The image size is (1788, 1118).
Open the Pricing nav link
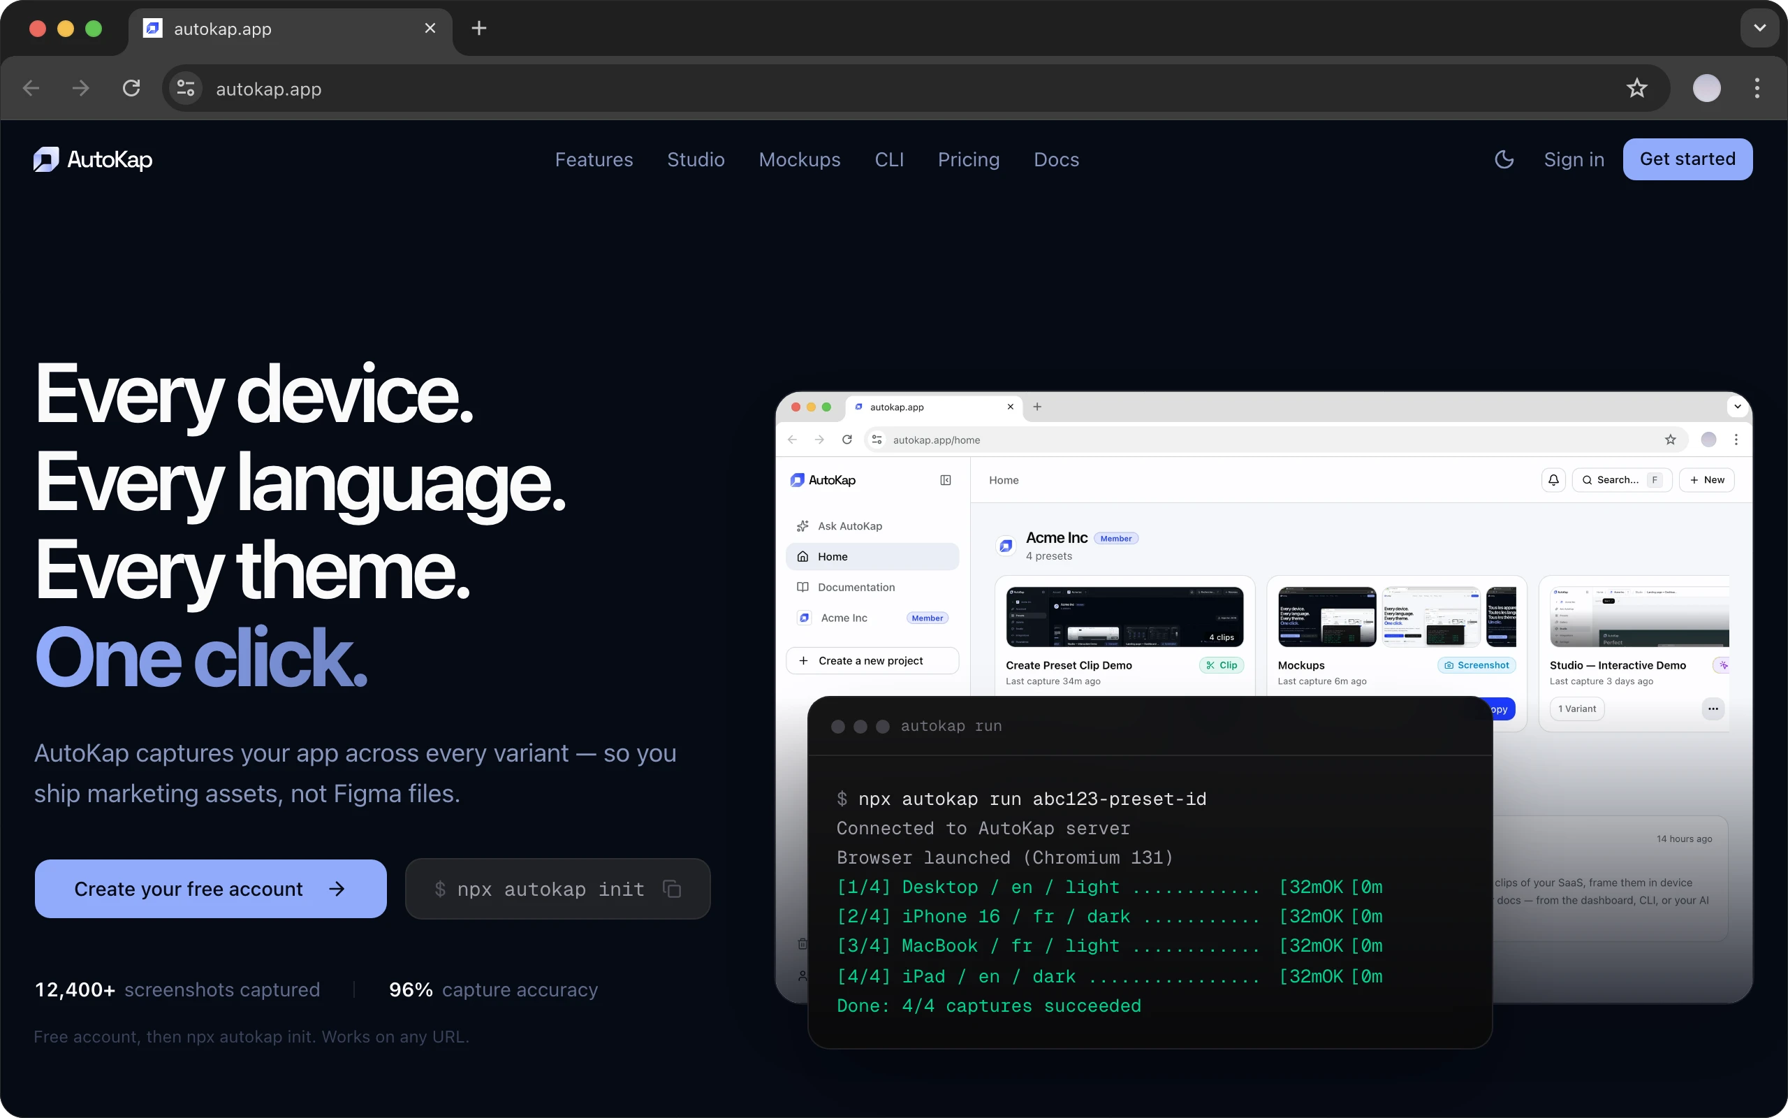tap(968, 160)
